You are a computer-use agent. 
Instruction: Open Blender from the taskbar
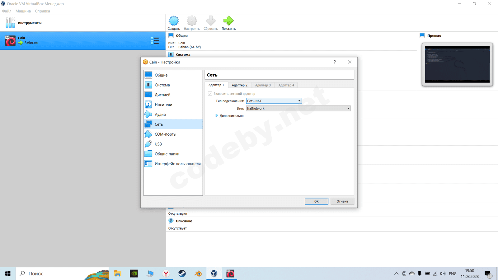tap(198, 273)
